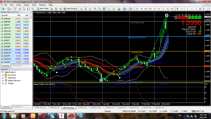The width and height of the screenshot is (211, 119).
Task: Expand the Scripts tree node
Action: point(2,83)
